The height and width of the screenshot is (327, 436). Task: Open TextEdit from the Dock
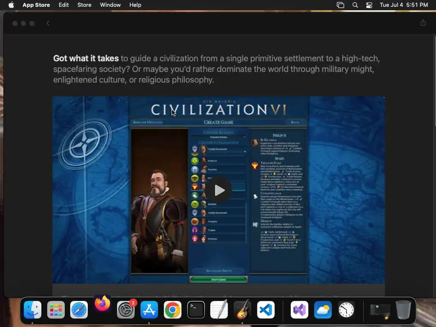[219, 310]
